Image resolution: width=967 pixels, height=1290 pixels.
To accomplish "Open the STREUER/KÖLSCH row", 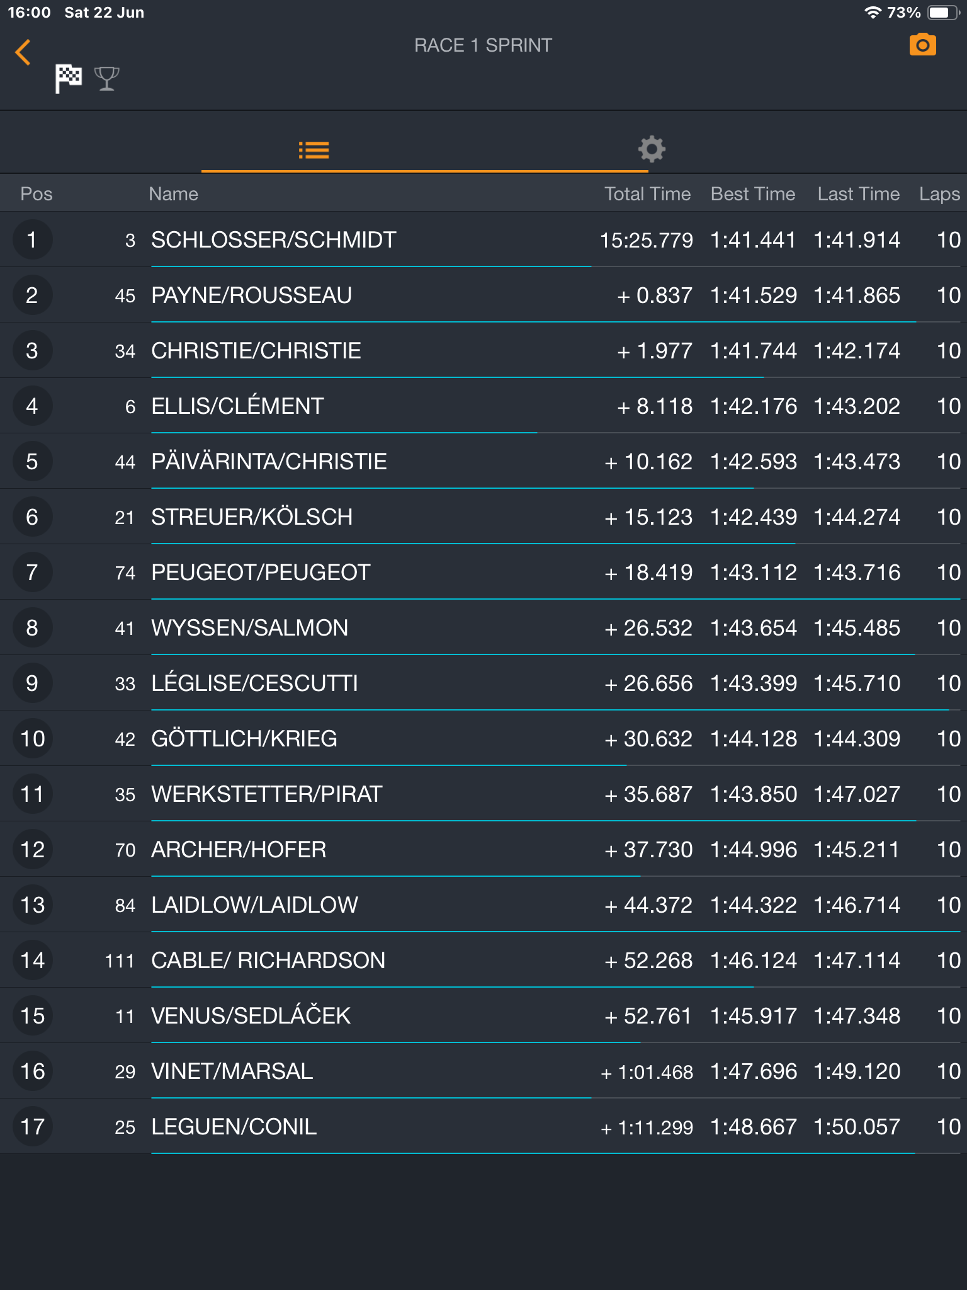I will click(x=483, y=517).
